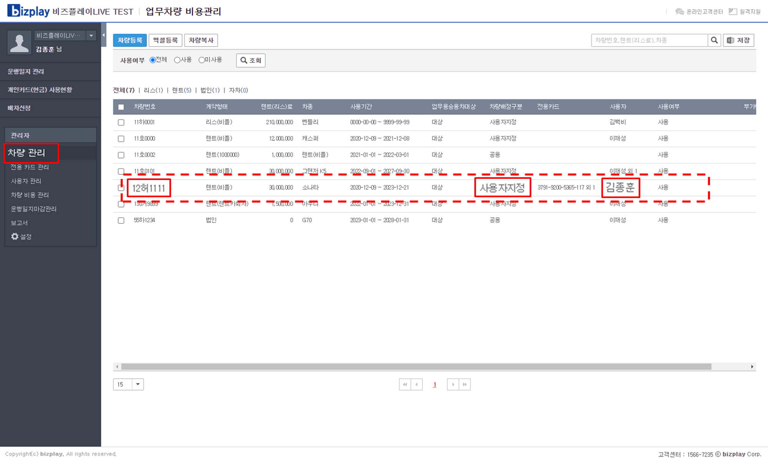768x461 pixels.
Task: Open 차량 관리 in the admin menu
Action: tap(26, 153)
